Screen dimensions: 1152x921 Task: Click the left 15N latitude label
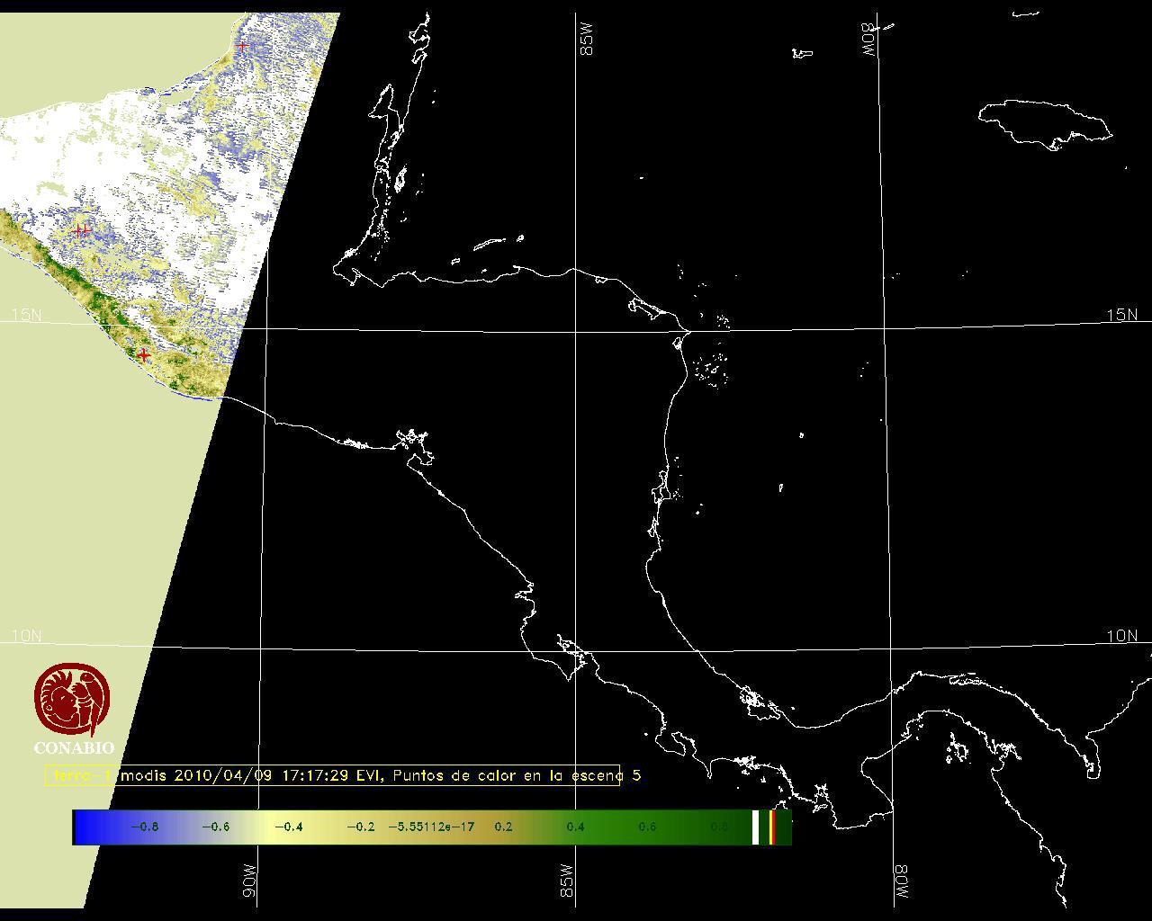click(26, 315)
